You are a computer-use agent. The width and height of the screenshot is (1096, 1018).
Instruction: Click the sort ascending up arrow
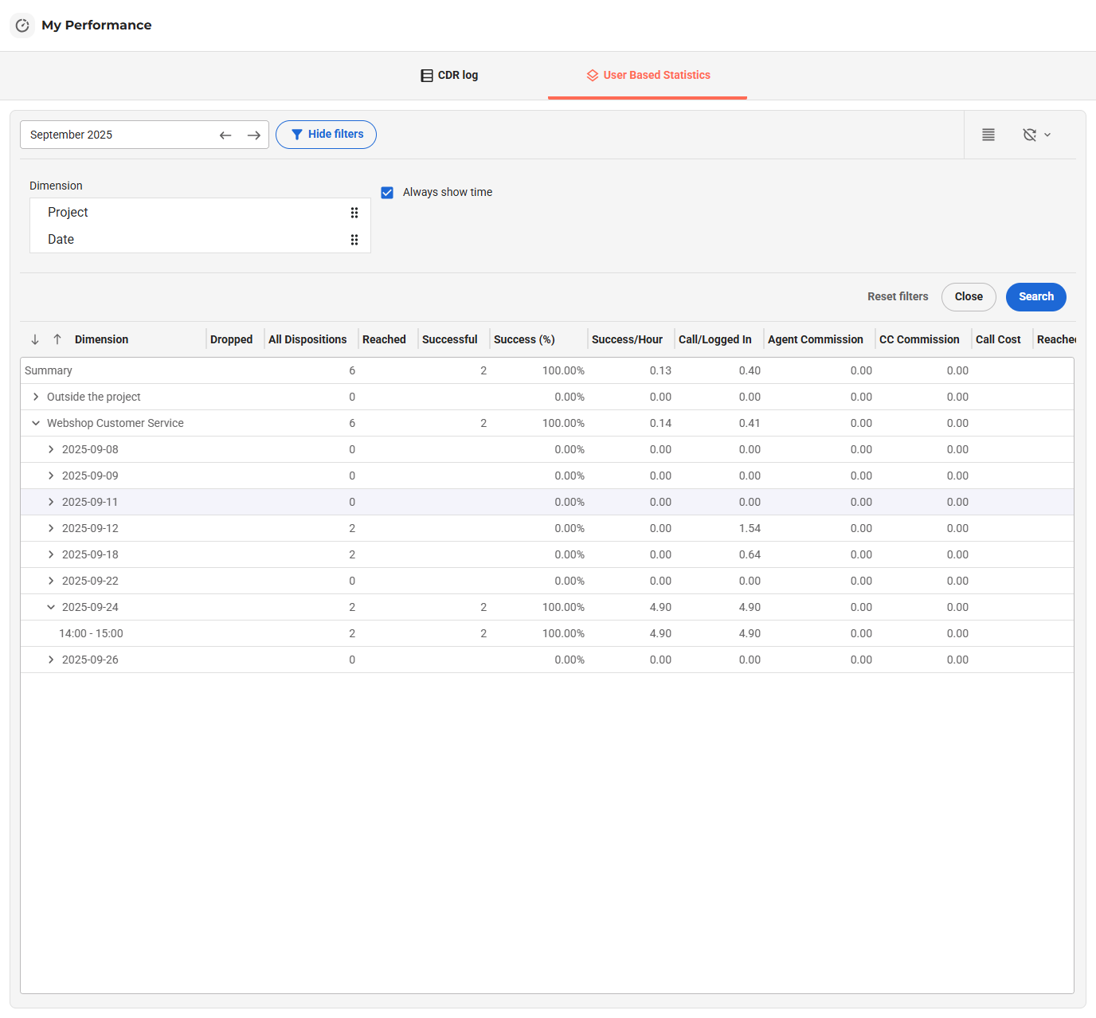(x=57, y=339)
